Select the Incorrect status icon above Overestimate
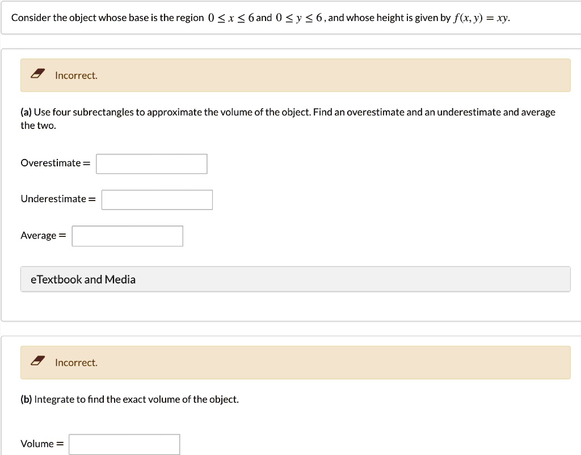581x455 pixels. [x=37, y=73]
